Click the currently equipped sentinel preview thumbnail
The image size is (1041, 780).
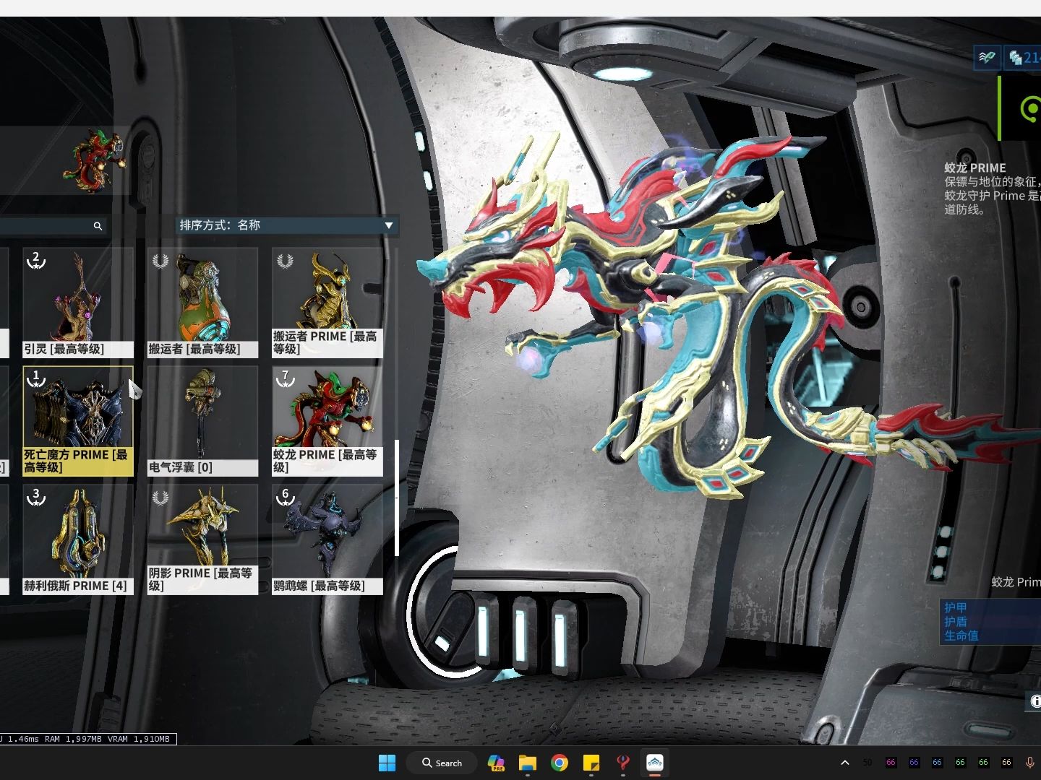[94, 160]
